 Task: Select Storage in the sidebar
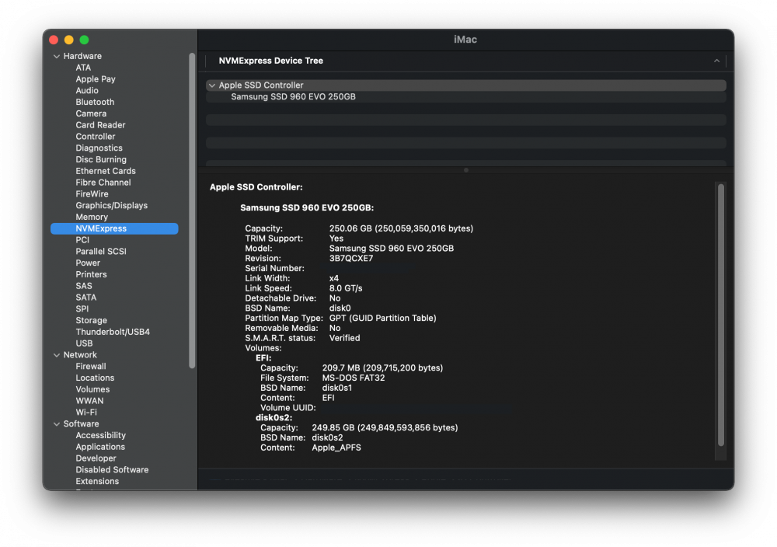[x=91, y=321]
